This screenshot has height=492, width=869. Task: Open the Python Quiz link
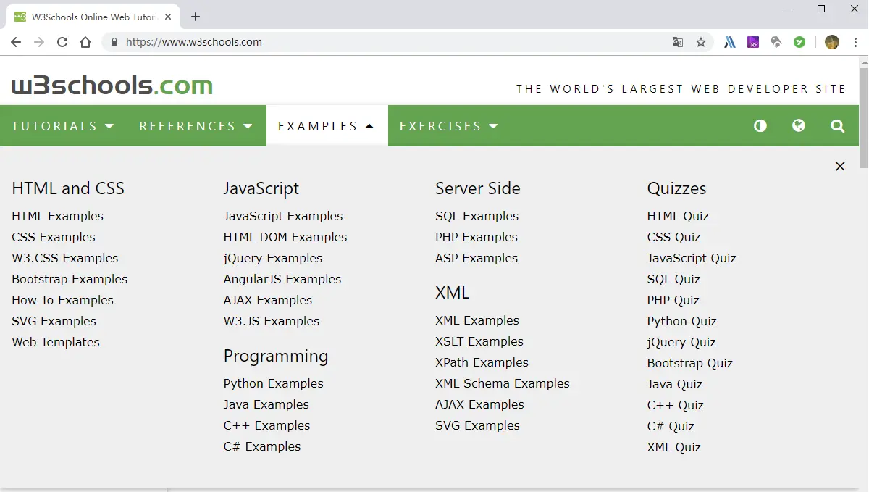681,321
